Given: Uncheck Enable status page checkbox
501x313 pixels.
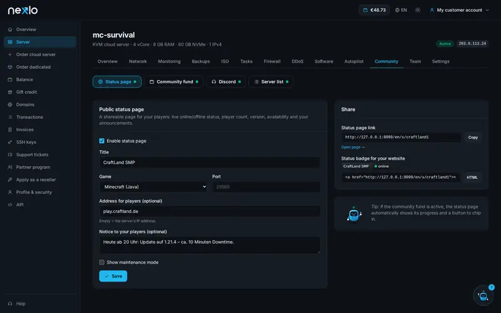Looking at the screenshot, I should click(x=101, y=141).
